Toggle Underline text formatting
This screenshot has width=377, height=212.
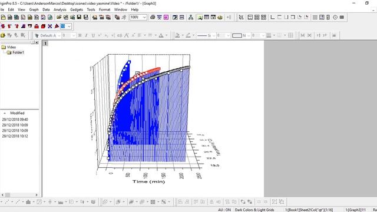pyautogui.click(x=93, y=35)
